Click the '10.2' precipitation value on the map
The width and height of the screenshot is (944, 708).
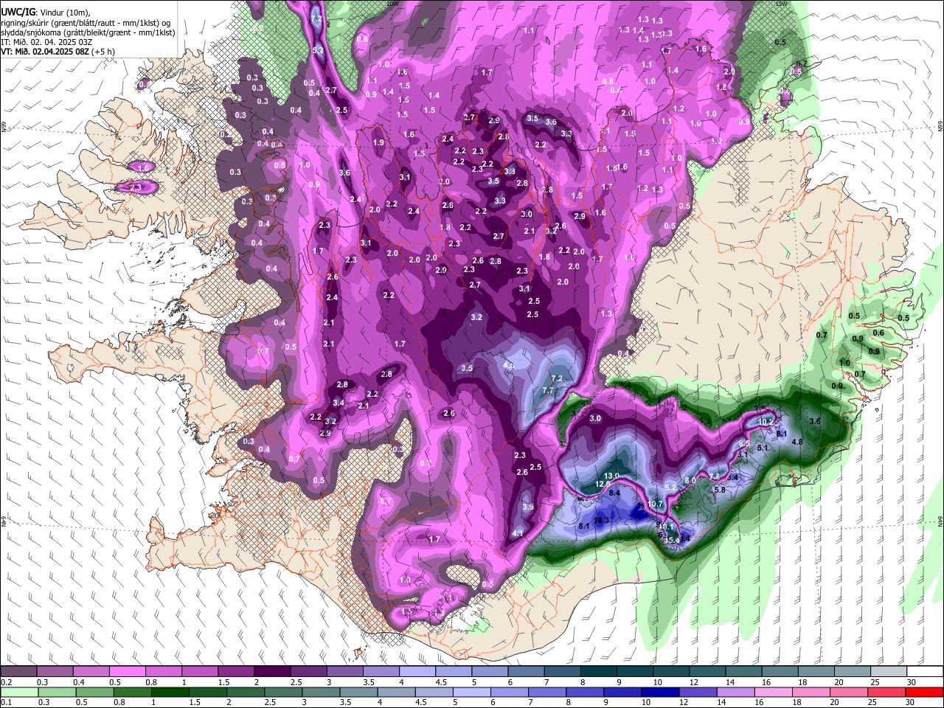(x=767, y=422)
